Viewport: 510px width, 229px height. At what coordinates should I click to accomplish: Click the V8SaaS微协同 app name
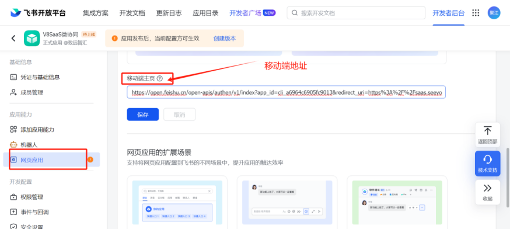point(61,34)
